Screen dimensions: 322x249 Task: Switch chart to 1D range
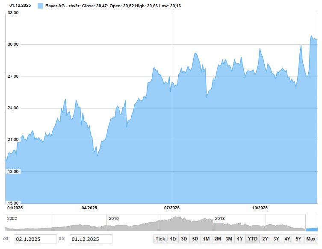pos(173,239)
